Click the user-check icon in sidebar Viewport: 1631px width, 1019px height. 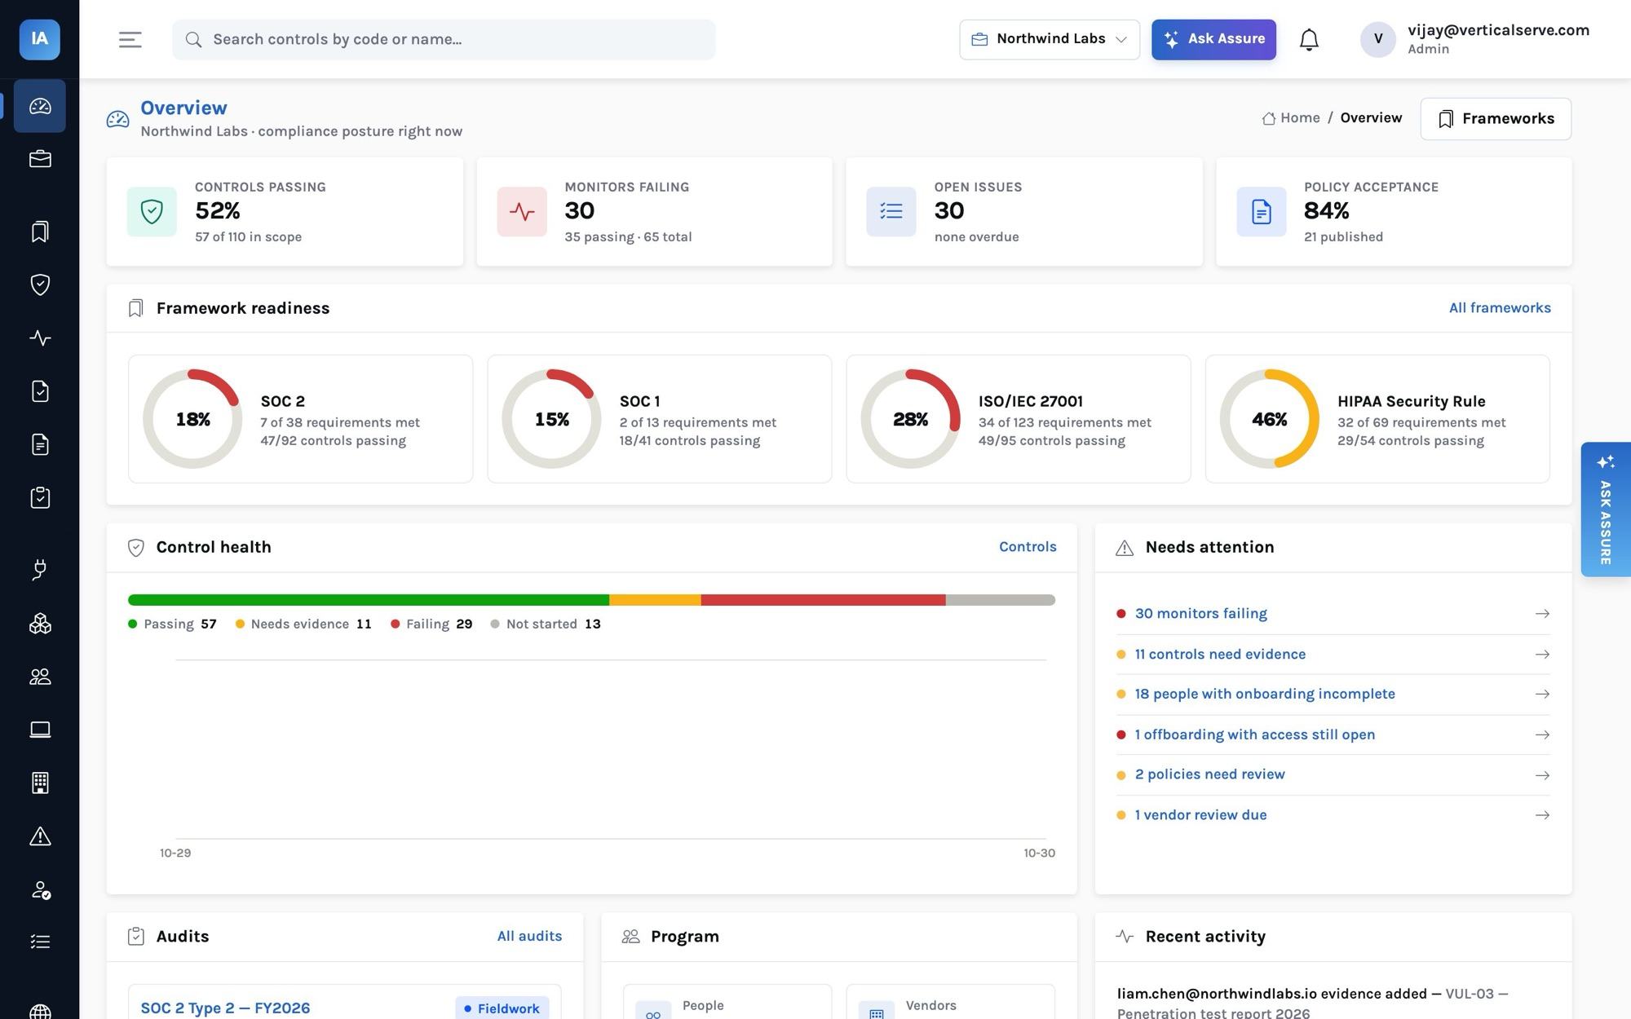click(40, 889)
